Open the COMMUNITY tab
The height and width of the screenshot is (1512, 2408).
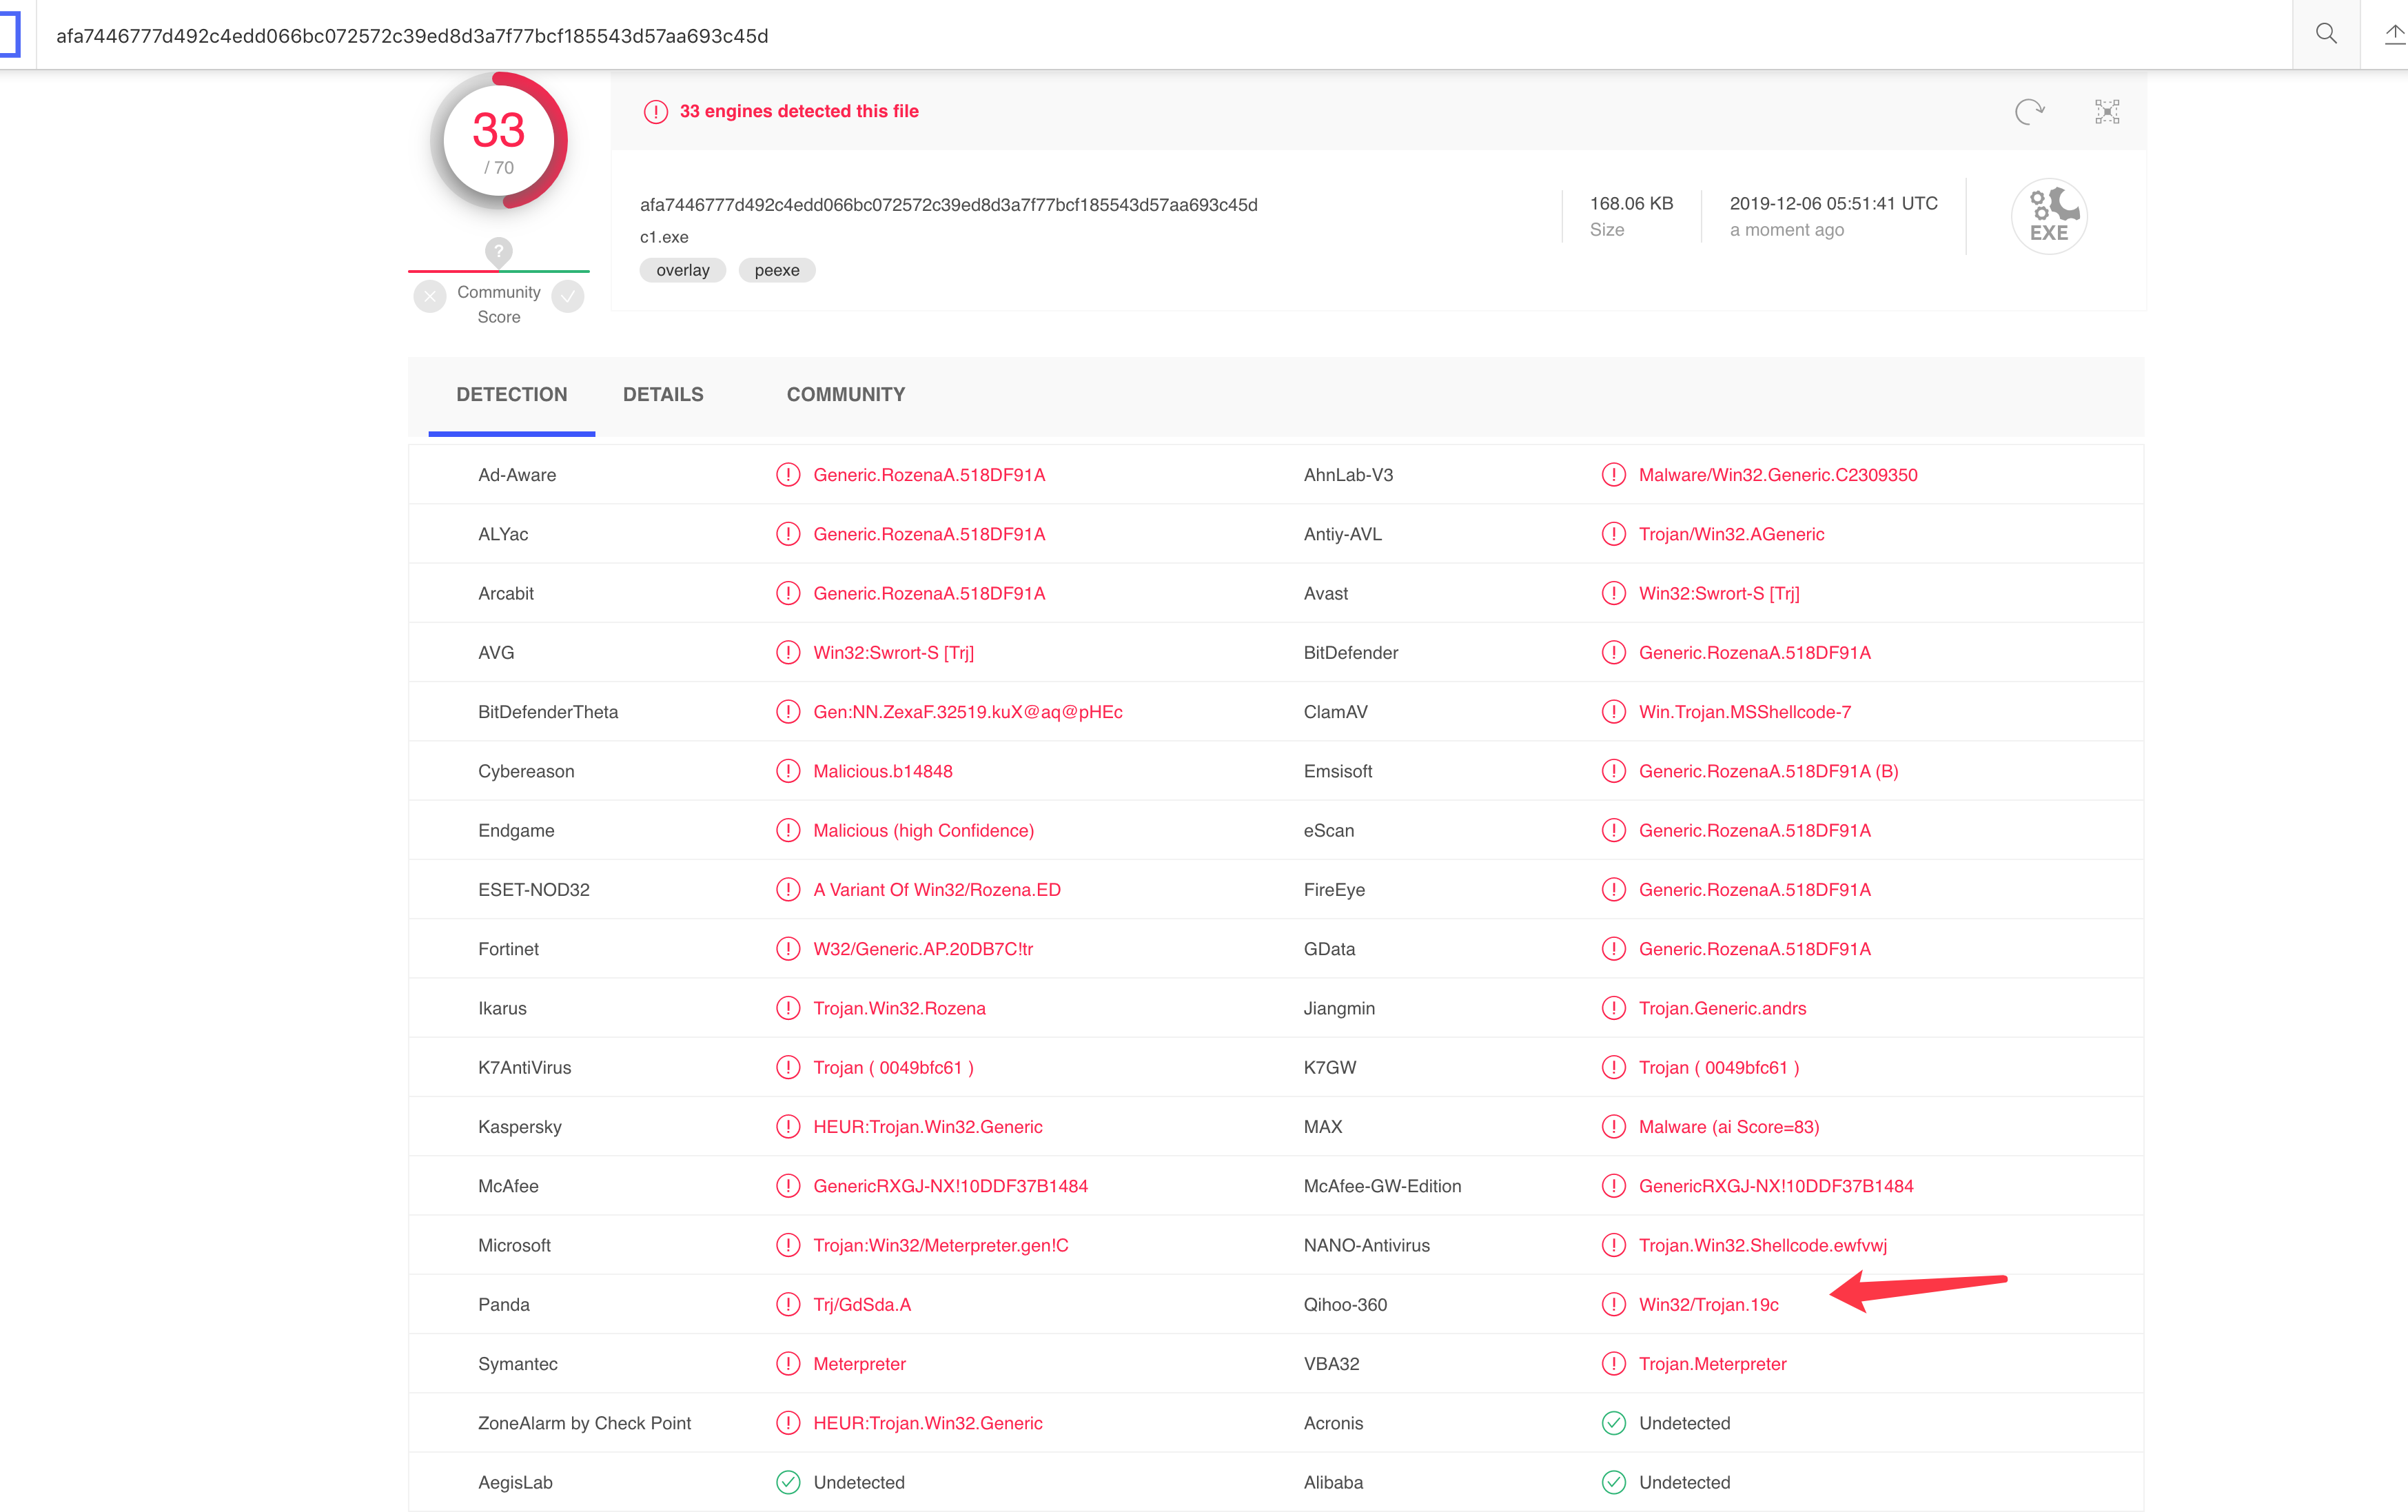pos(846,395)
